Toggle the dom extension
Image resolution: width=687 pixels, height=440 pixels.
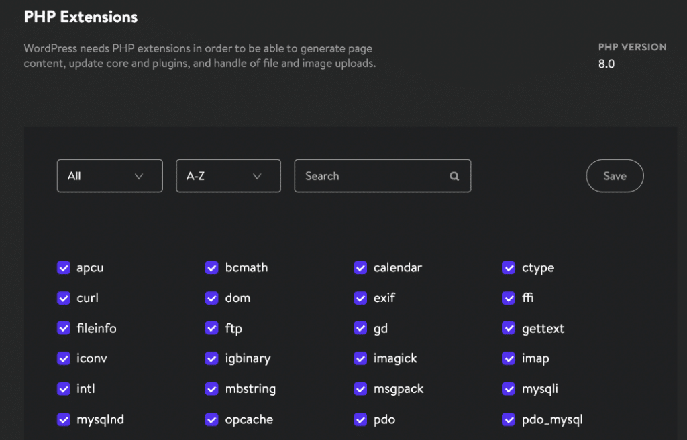point(213,298)
